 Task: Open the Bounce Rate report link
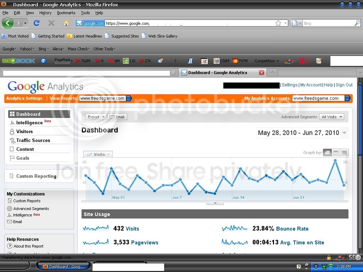coord(292,229)
